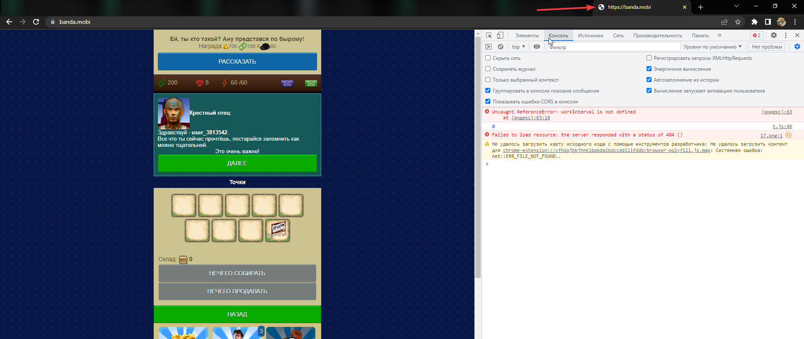Click the console "Фильтр" input field
Image resolution: width=804 pixels, height=339 pixels.
(613, 47)
